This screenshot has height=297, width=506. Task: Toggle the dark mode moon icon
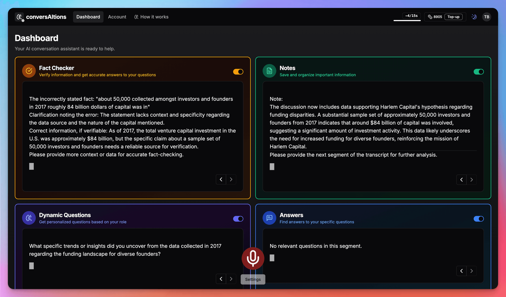pos(474,17)
